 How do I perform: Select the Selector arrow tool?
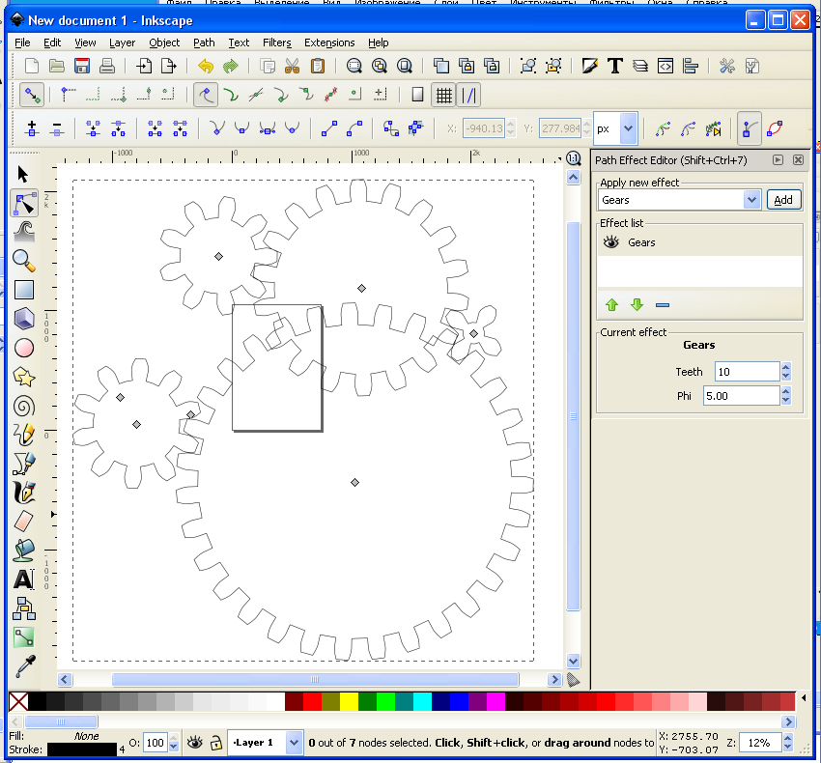(x=22, y=174)
